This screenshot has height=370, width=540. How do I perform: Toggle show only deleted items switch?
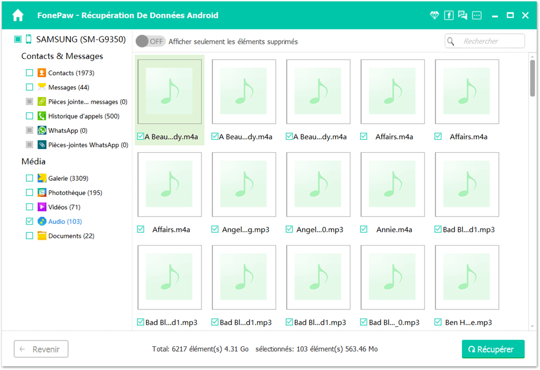pyautogui.click(x=150, y=41)
